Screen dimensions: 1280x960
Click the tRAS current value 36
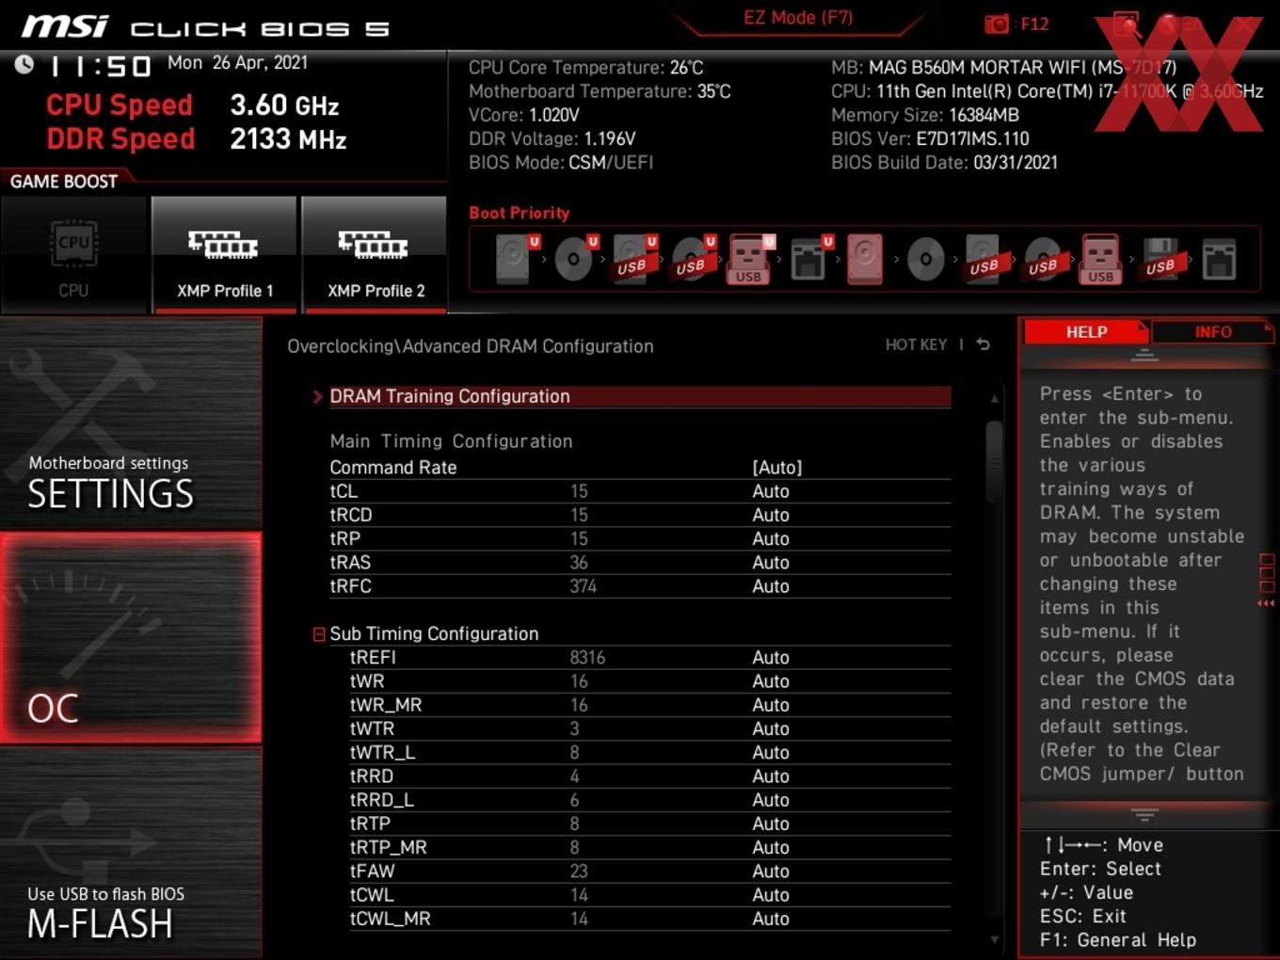pyautogui.click(x=579, y=562)
